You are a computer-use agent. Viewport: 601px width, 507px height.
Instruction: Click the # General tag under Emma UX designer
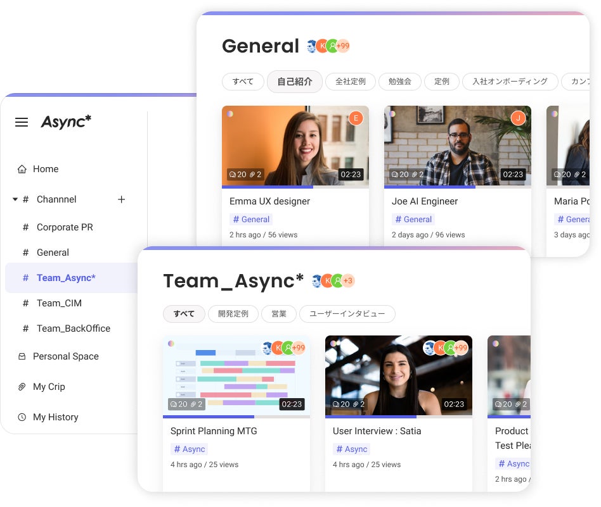pyautogui.click(x=251, y=219)
